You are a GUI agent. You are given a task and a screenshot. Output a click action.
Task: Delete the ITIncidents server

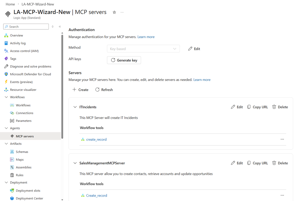click(x=280, y=107)
